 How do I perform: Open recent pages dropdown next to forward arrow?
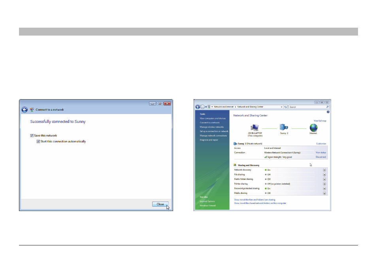click(206, 107)
